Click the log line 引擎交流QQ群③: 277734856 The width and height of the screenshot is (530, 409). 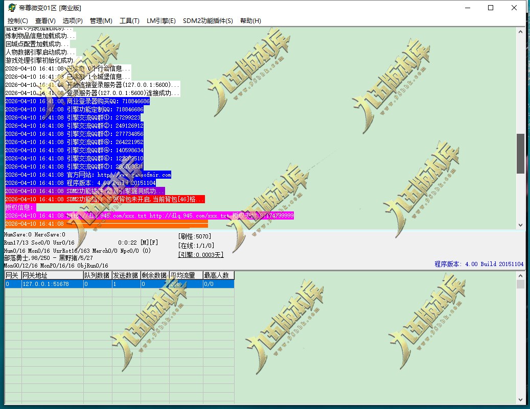[x=74, y=134]
